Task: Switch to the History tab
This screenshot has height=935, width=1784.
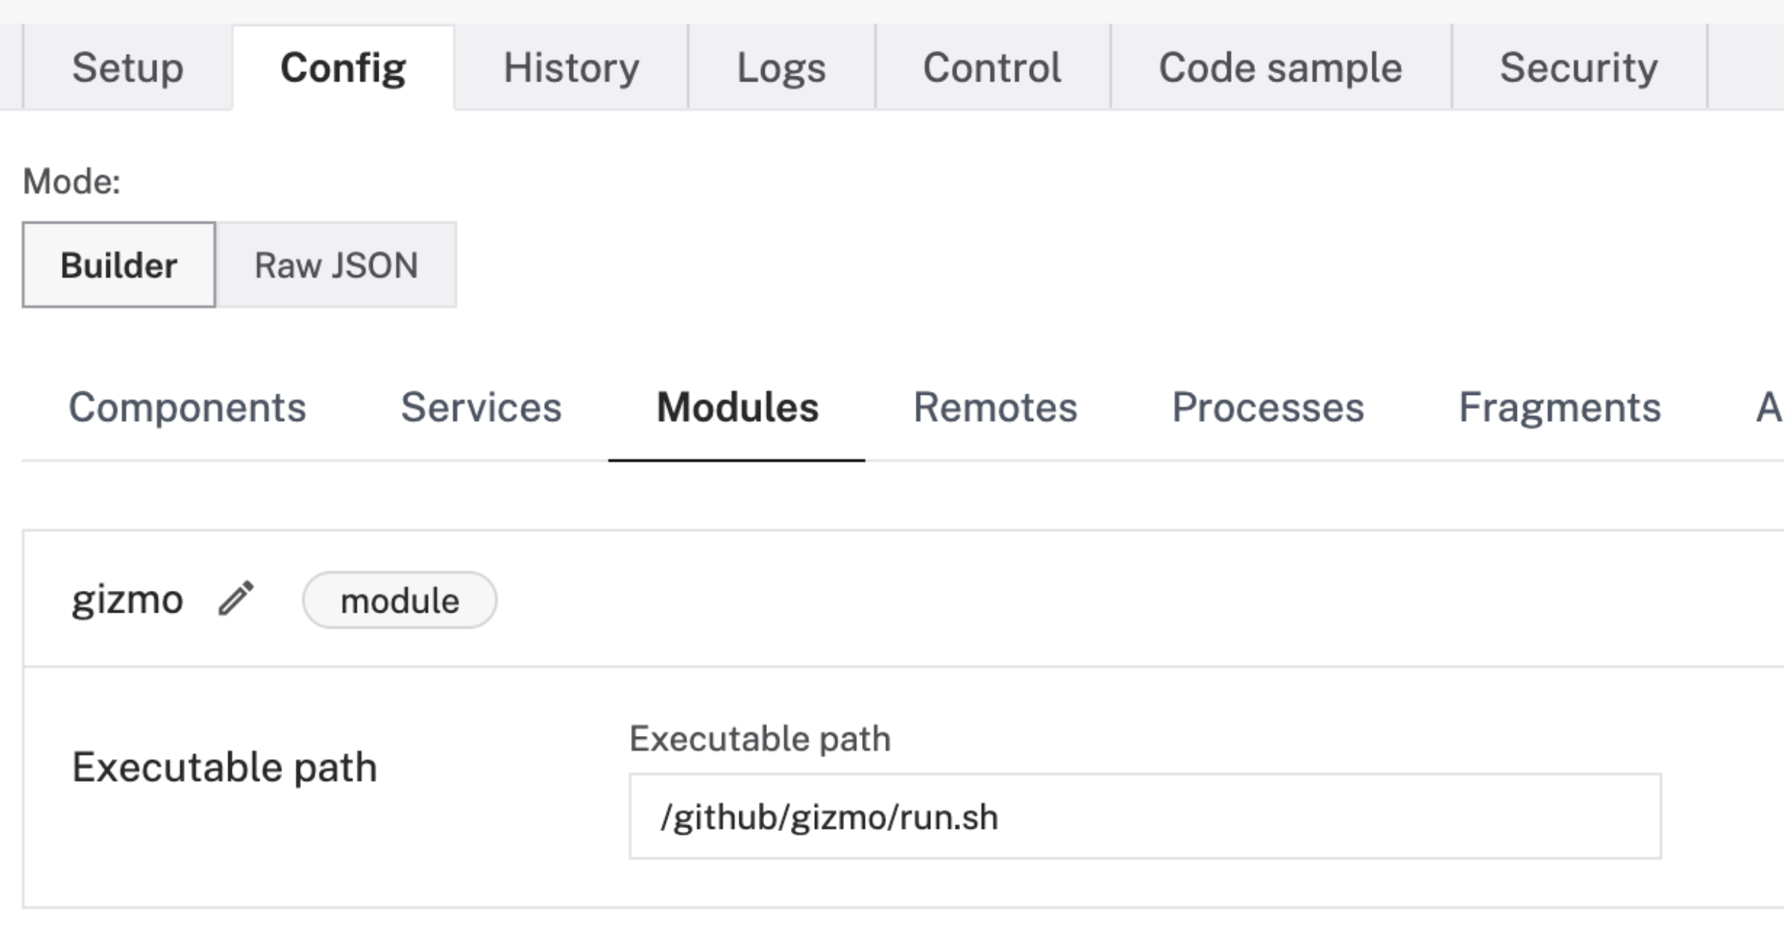Action: point(571,67)
